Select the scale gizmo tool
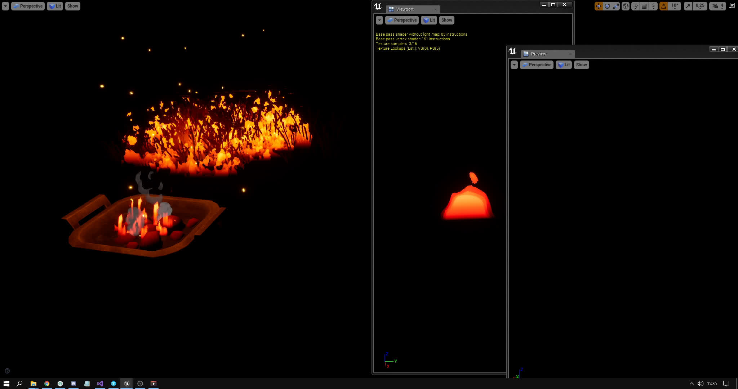Viewport: 738px width, 389px height. [x=616, y=6]
